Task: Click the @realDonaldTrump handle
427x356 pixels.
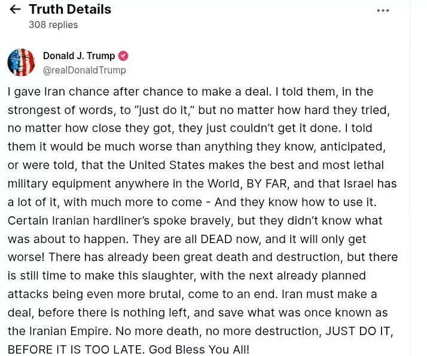Action: [x=84, y=70]
